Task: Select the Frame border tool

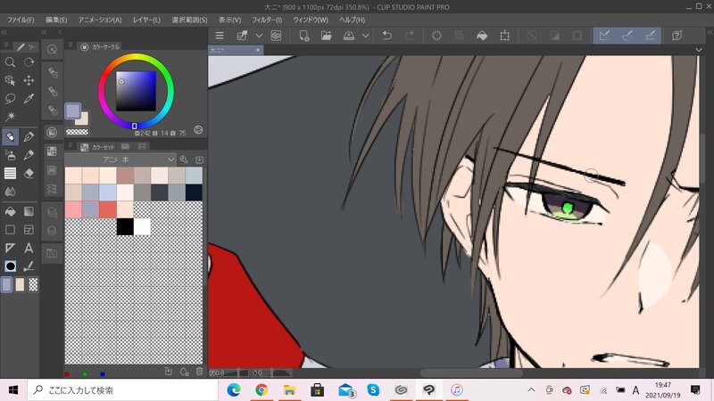Action: (x=29, y=230)
